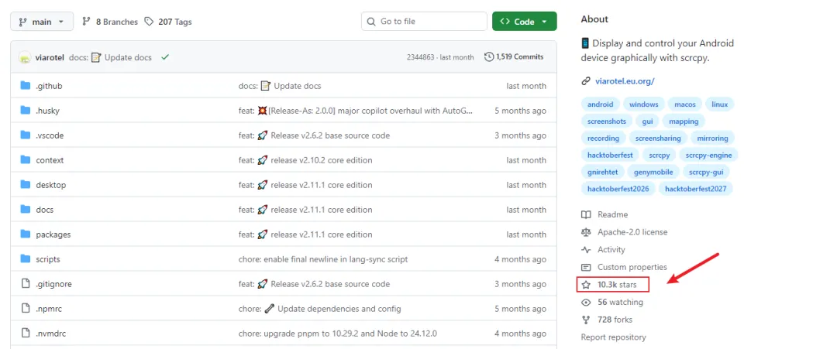The width and height of the screenshot is (837, 349).
Task: Click the viarotel avatar thumbnail
Action: [x=25, y=57]
